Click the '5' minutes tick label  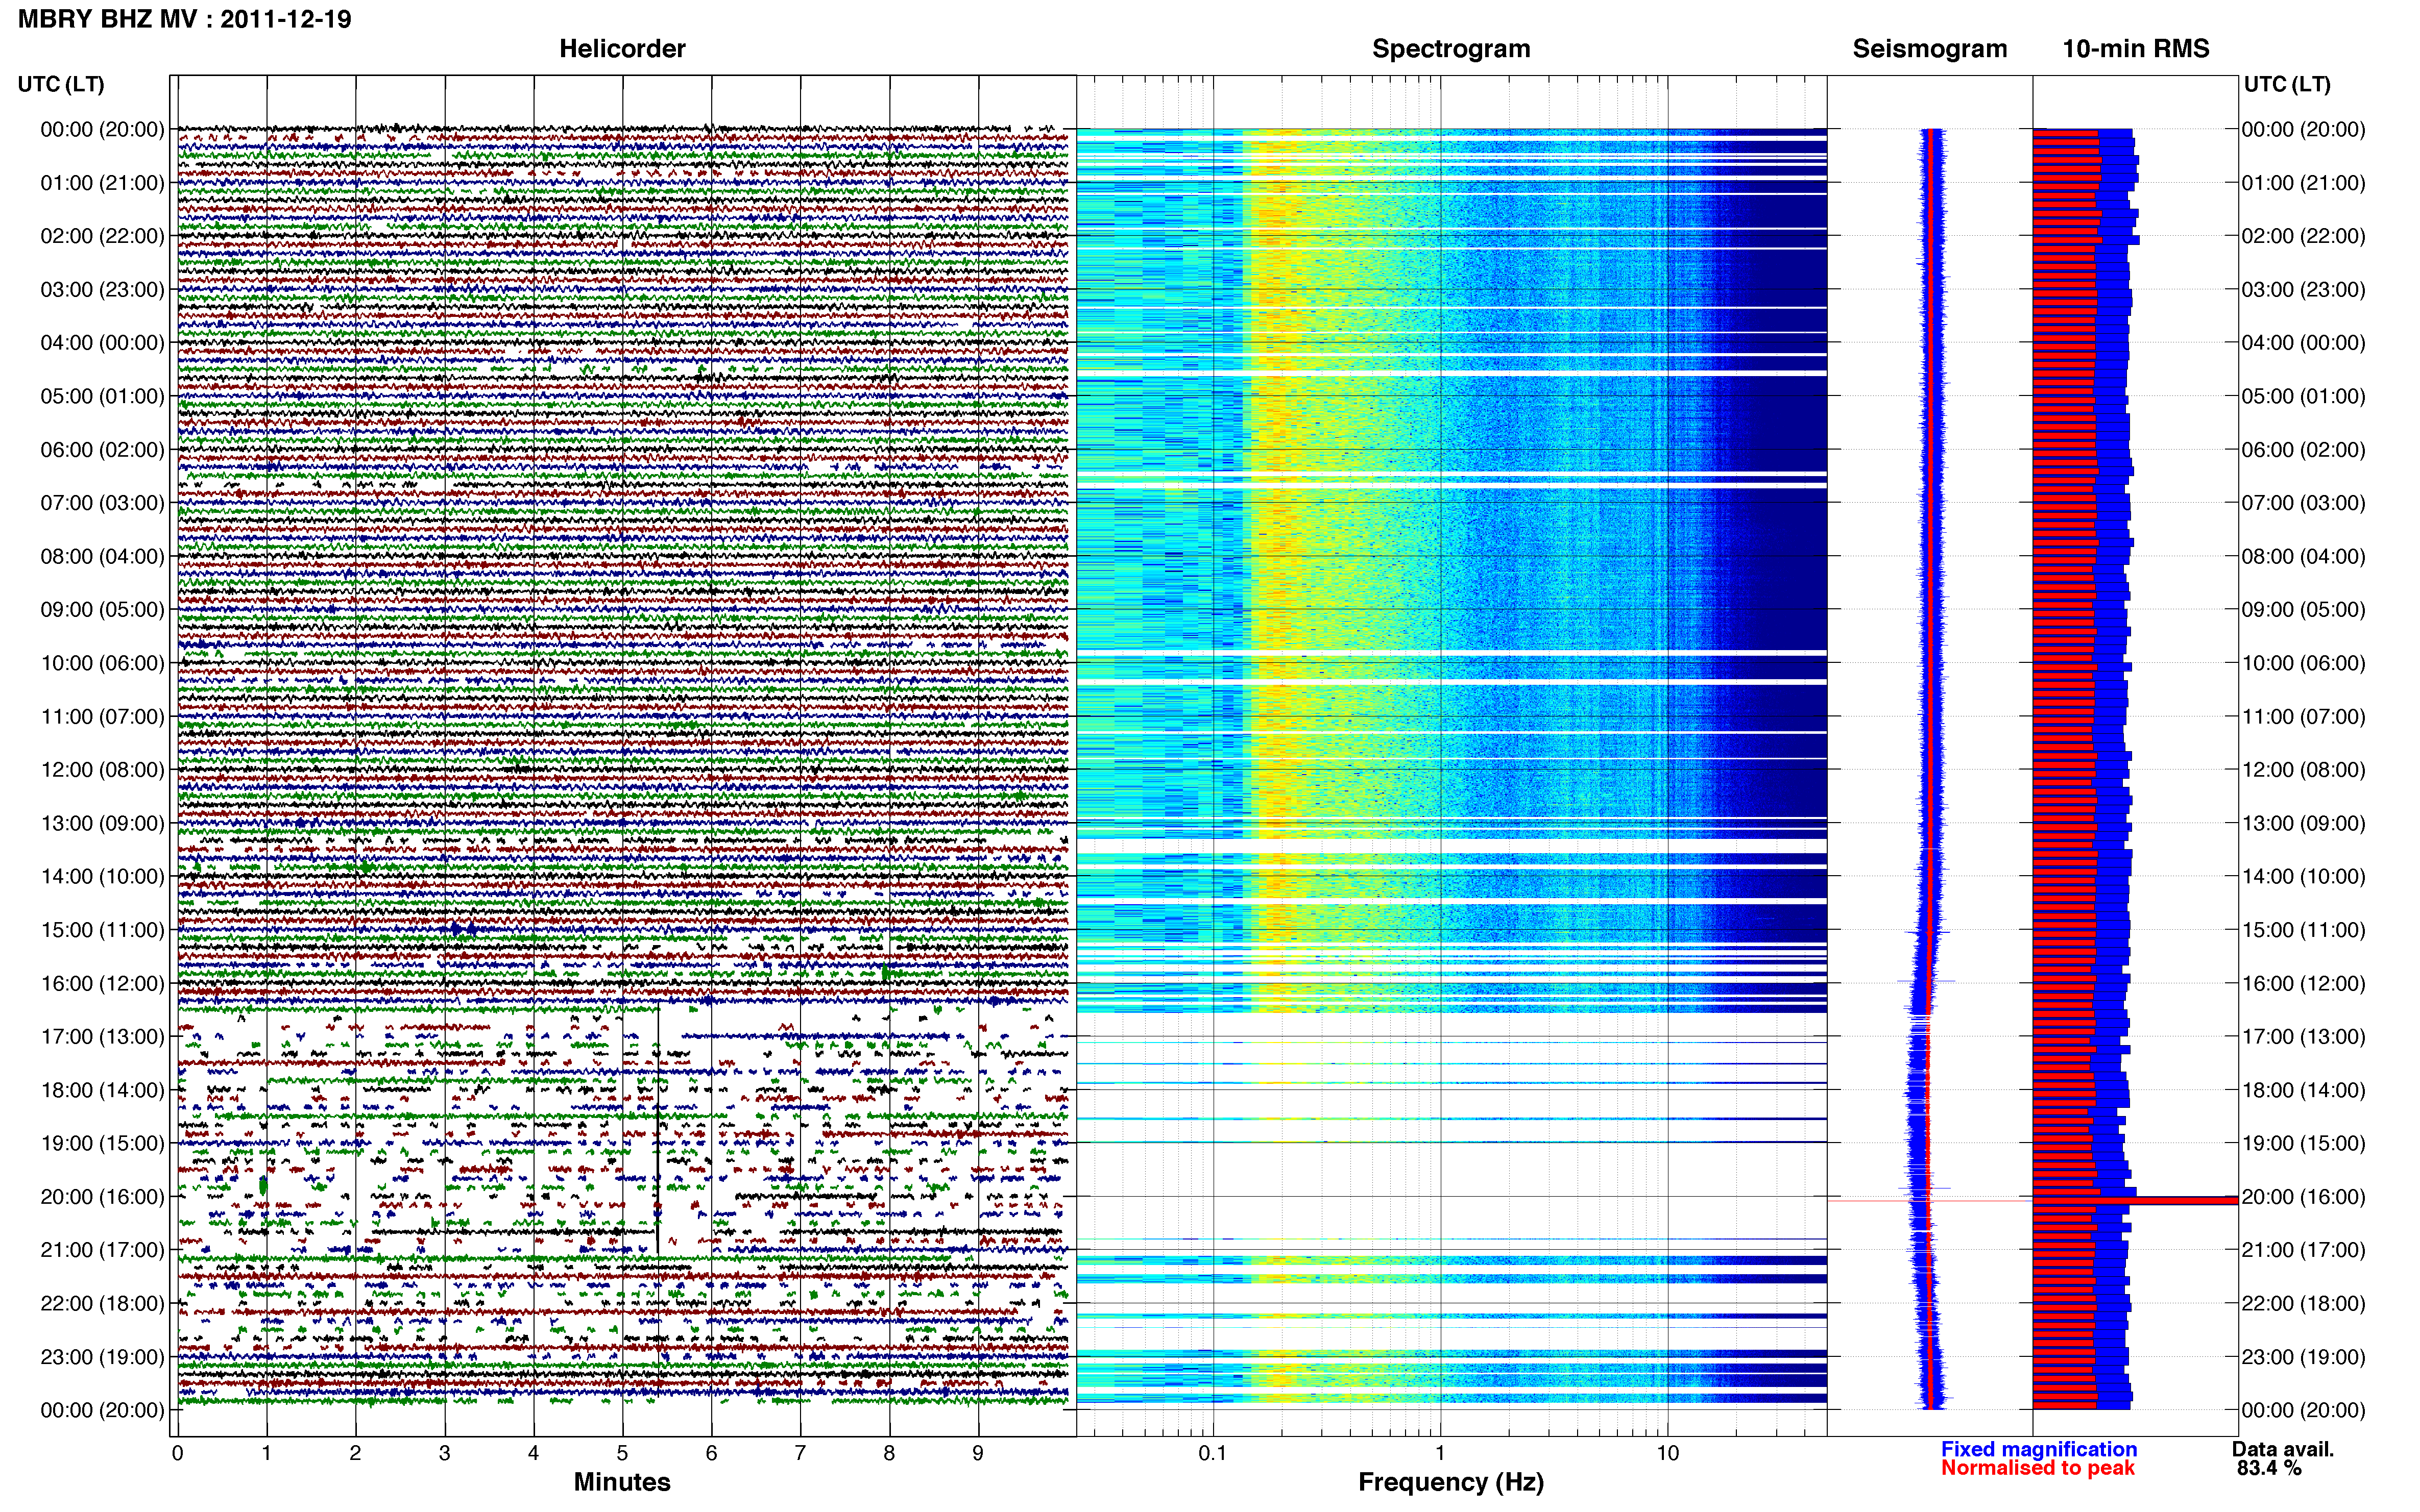[x=622, y=1453]
